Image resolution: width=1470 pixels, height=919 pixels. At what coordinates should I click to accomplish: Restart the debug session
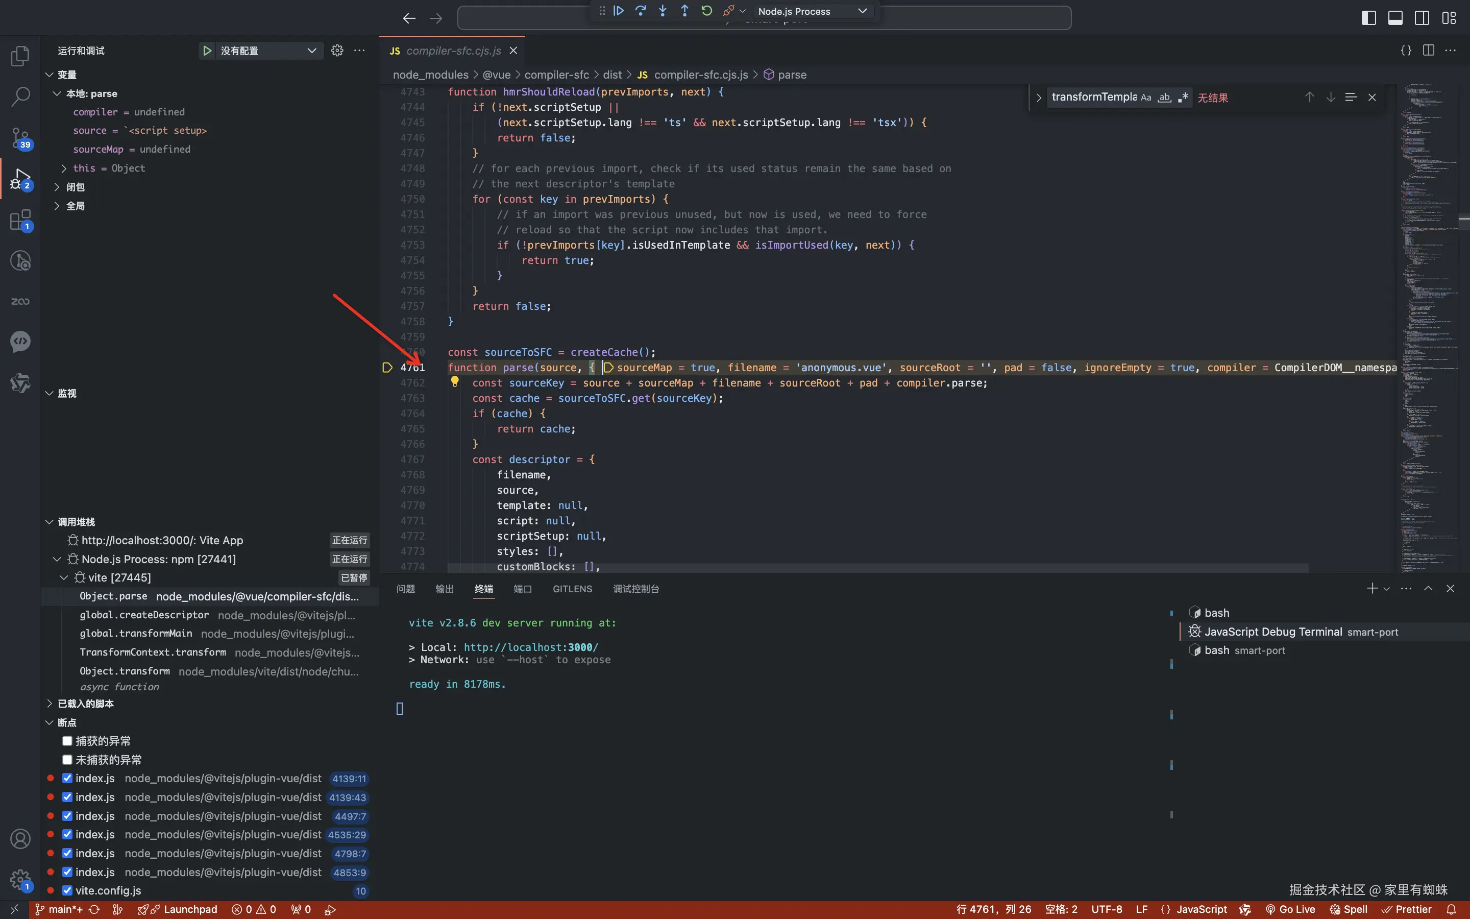coord(706,11)
